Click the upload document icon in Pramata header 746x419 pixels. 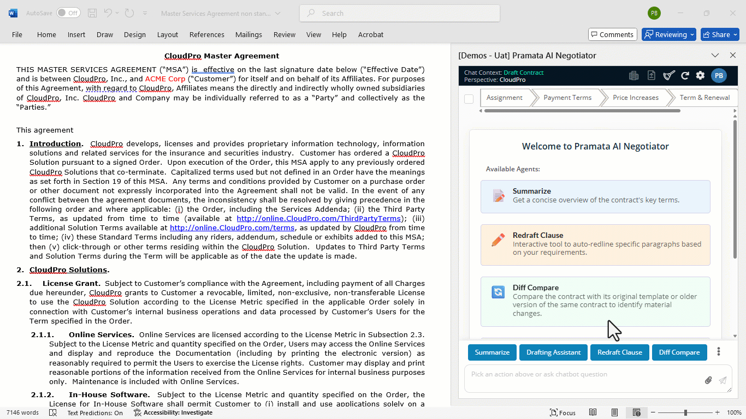[651, 76]
